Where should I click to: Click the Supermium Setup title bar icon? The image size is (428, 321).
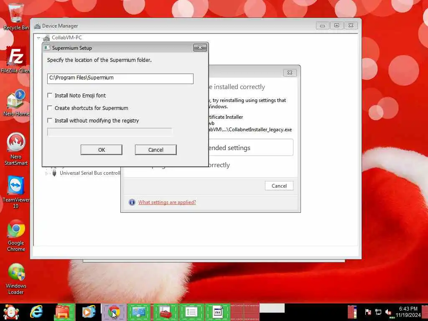(47, 48)
